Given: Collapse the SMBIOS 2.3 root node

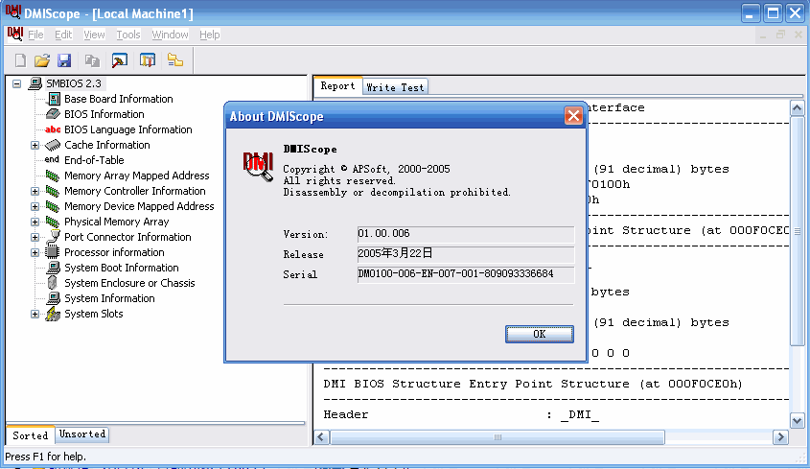Looking at the screenshot, I should pyautogui.click(x=17, y=83).
